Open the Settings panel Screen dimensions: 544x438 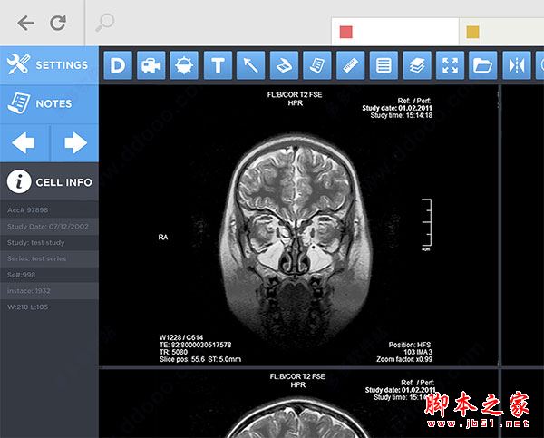[x=49, y=65]
